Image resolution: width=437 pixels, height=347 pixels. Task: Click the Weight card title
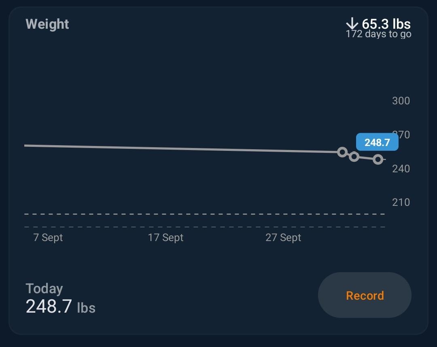point(47,24)
